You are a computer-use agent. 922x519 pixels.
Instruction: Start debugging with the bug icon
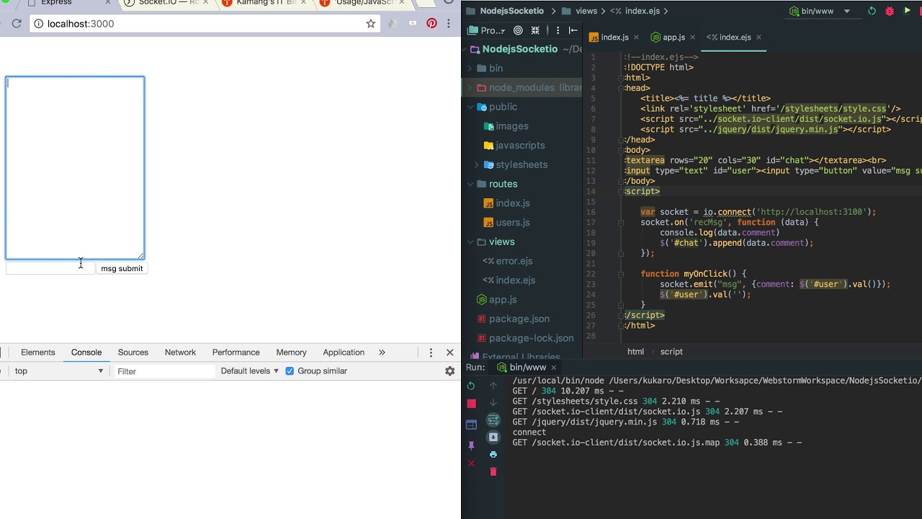coord(890,11)
